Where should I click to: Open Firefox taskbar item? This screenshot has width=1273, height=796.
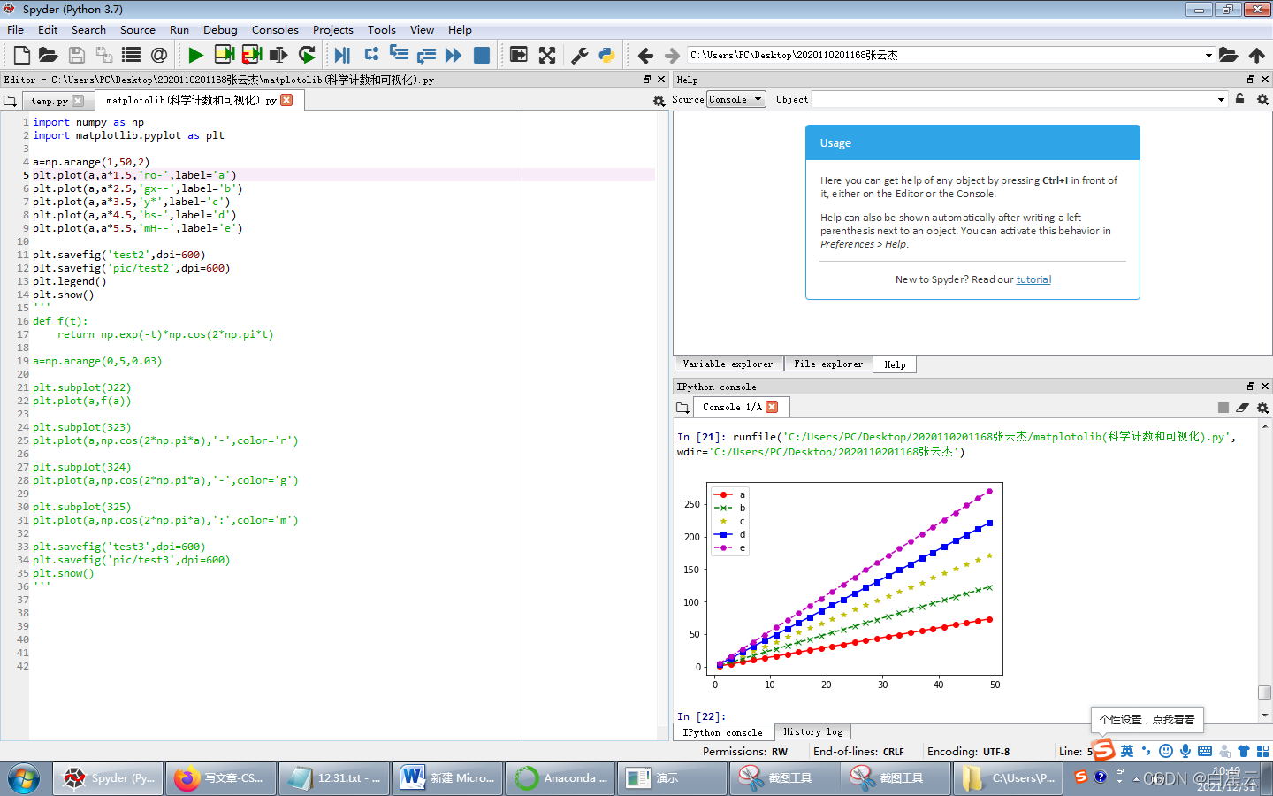point(221,778)
